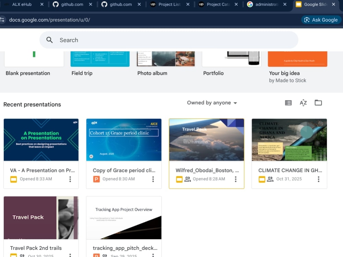Open more options for Copy of Grace period
This screenshot has height=257, width=343.
point(153,179)
